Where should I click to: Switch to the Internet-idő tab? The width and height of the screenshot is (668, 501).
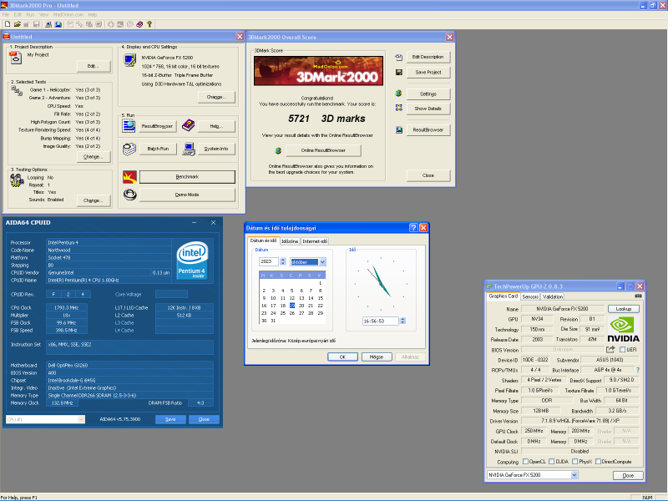click(x=315, y=241)
